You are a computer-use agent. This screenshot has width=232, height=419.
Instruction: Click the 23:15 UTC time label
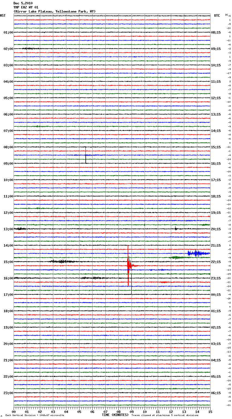coord(216,278)
